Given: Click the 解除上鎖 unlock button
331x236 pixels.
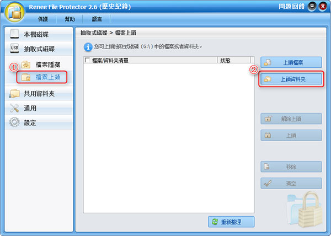Looking at the screenshot, I should coord(291,119).
